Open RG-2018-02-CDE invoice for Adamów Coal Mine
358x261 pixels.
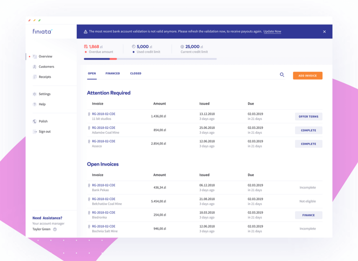[x=104, y=128]
